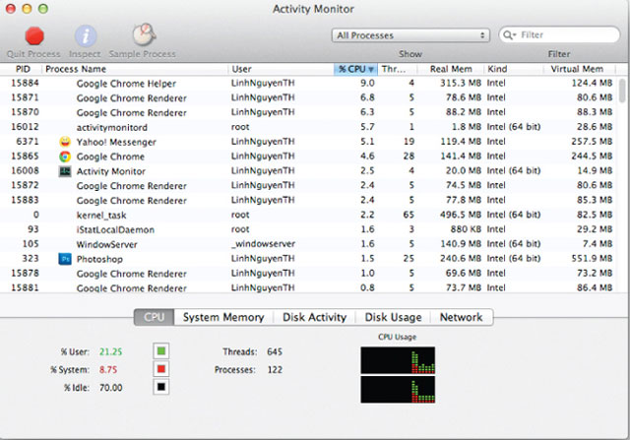
Task: Switch to the Disk Activity tab
Action: [313, 317]
